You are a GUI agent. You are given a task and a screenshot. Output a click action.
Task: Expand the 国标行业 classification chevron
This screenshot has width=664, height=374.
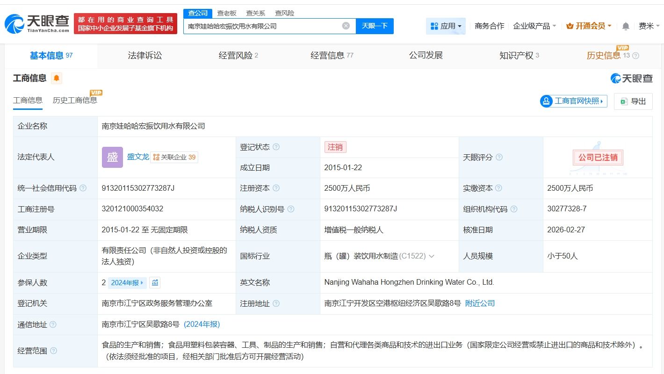point(432,256)
